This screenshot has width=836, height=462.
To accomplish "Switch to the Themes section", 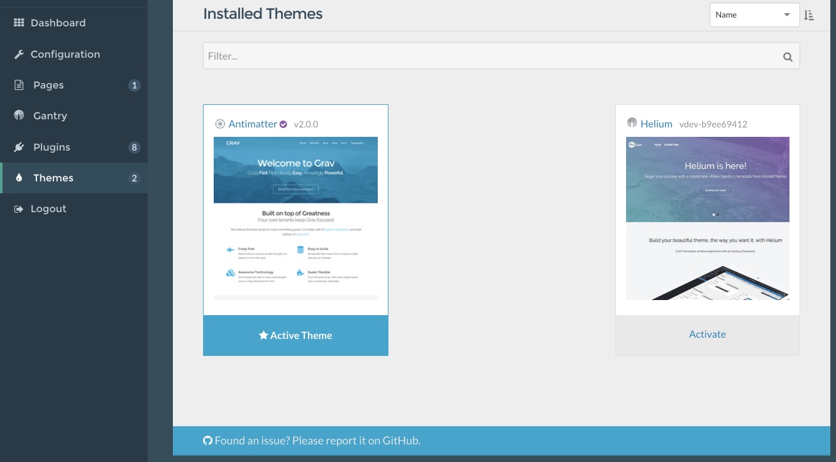I will coord(53,178).
